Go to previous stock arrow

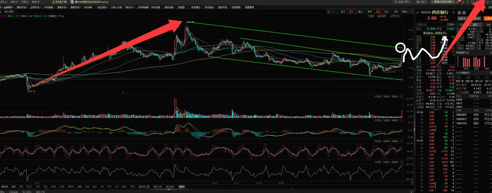(417, 12)
